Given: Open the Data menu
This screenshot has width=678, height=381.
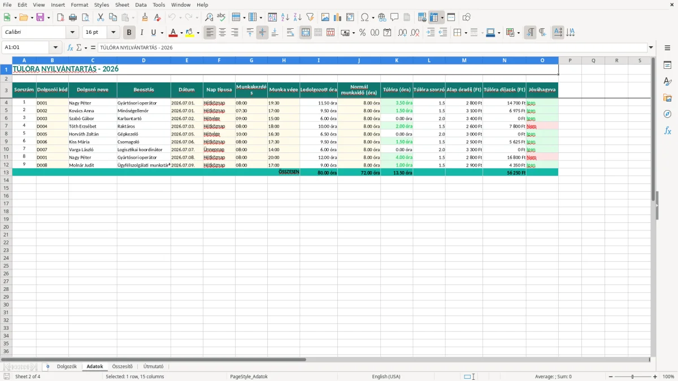Looking at the screenshot, I should coord(141,5).
